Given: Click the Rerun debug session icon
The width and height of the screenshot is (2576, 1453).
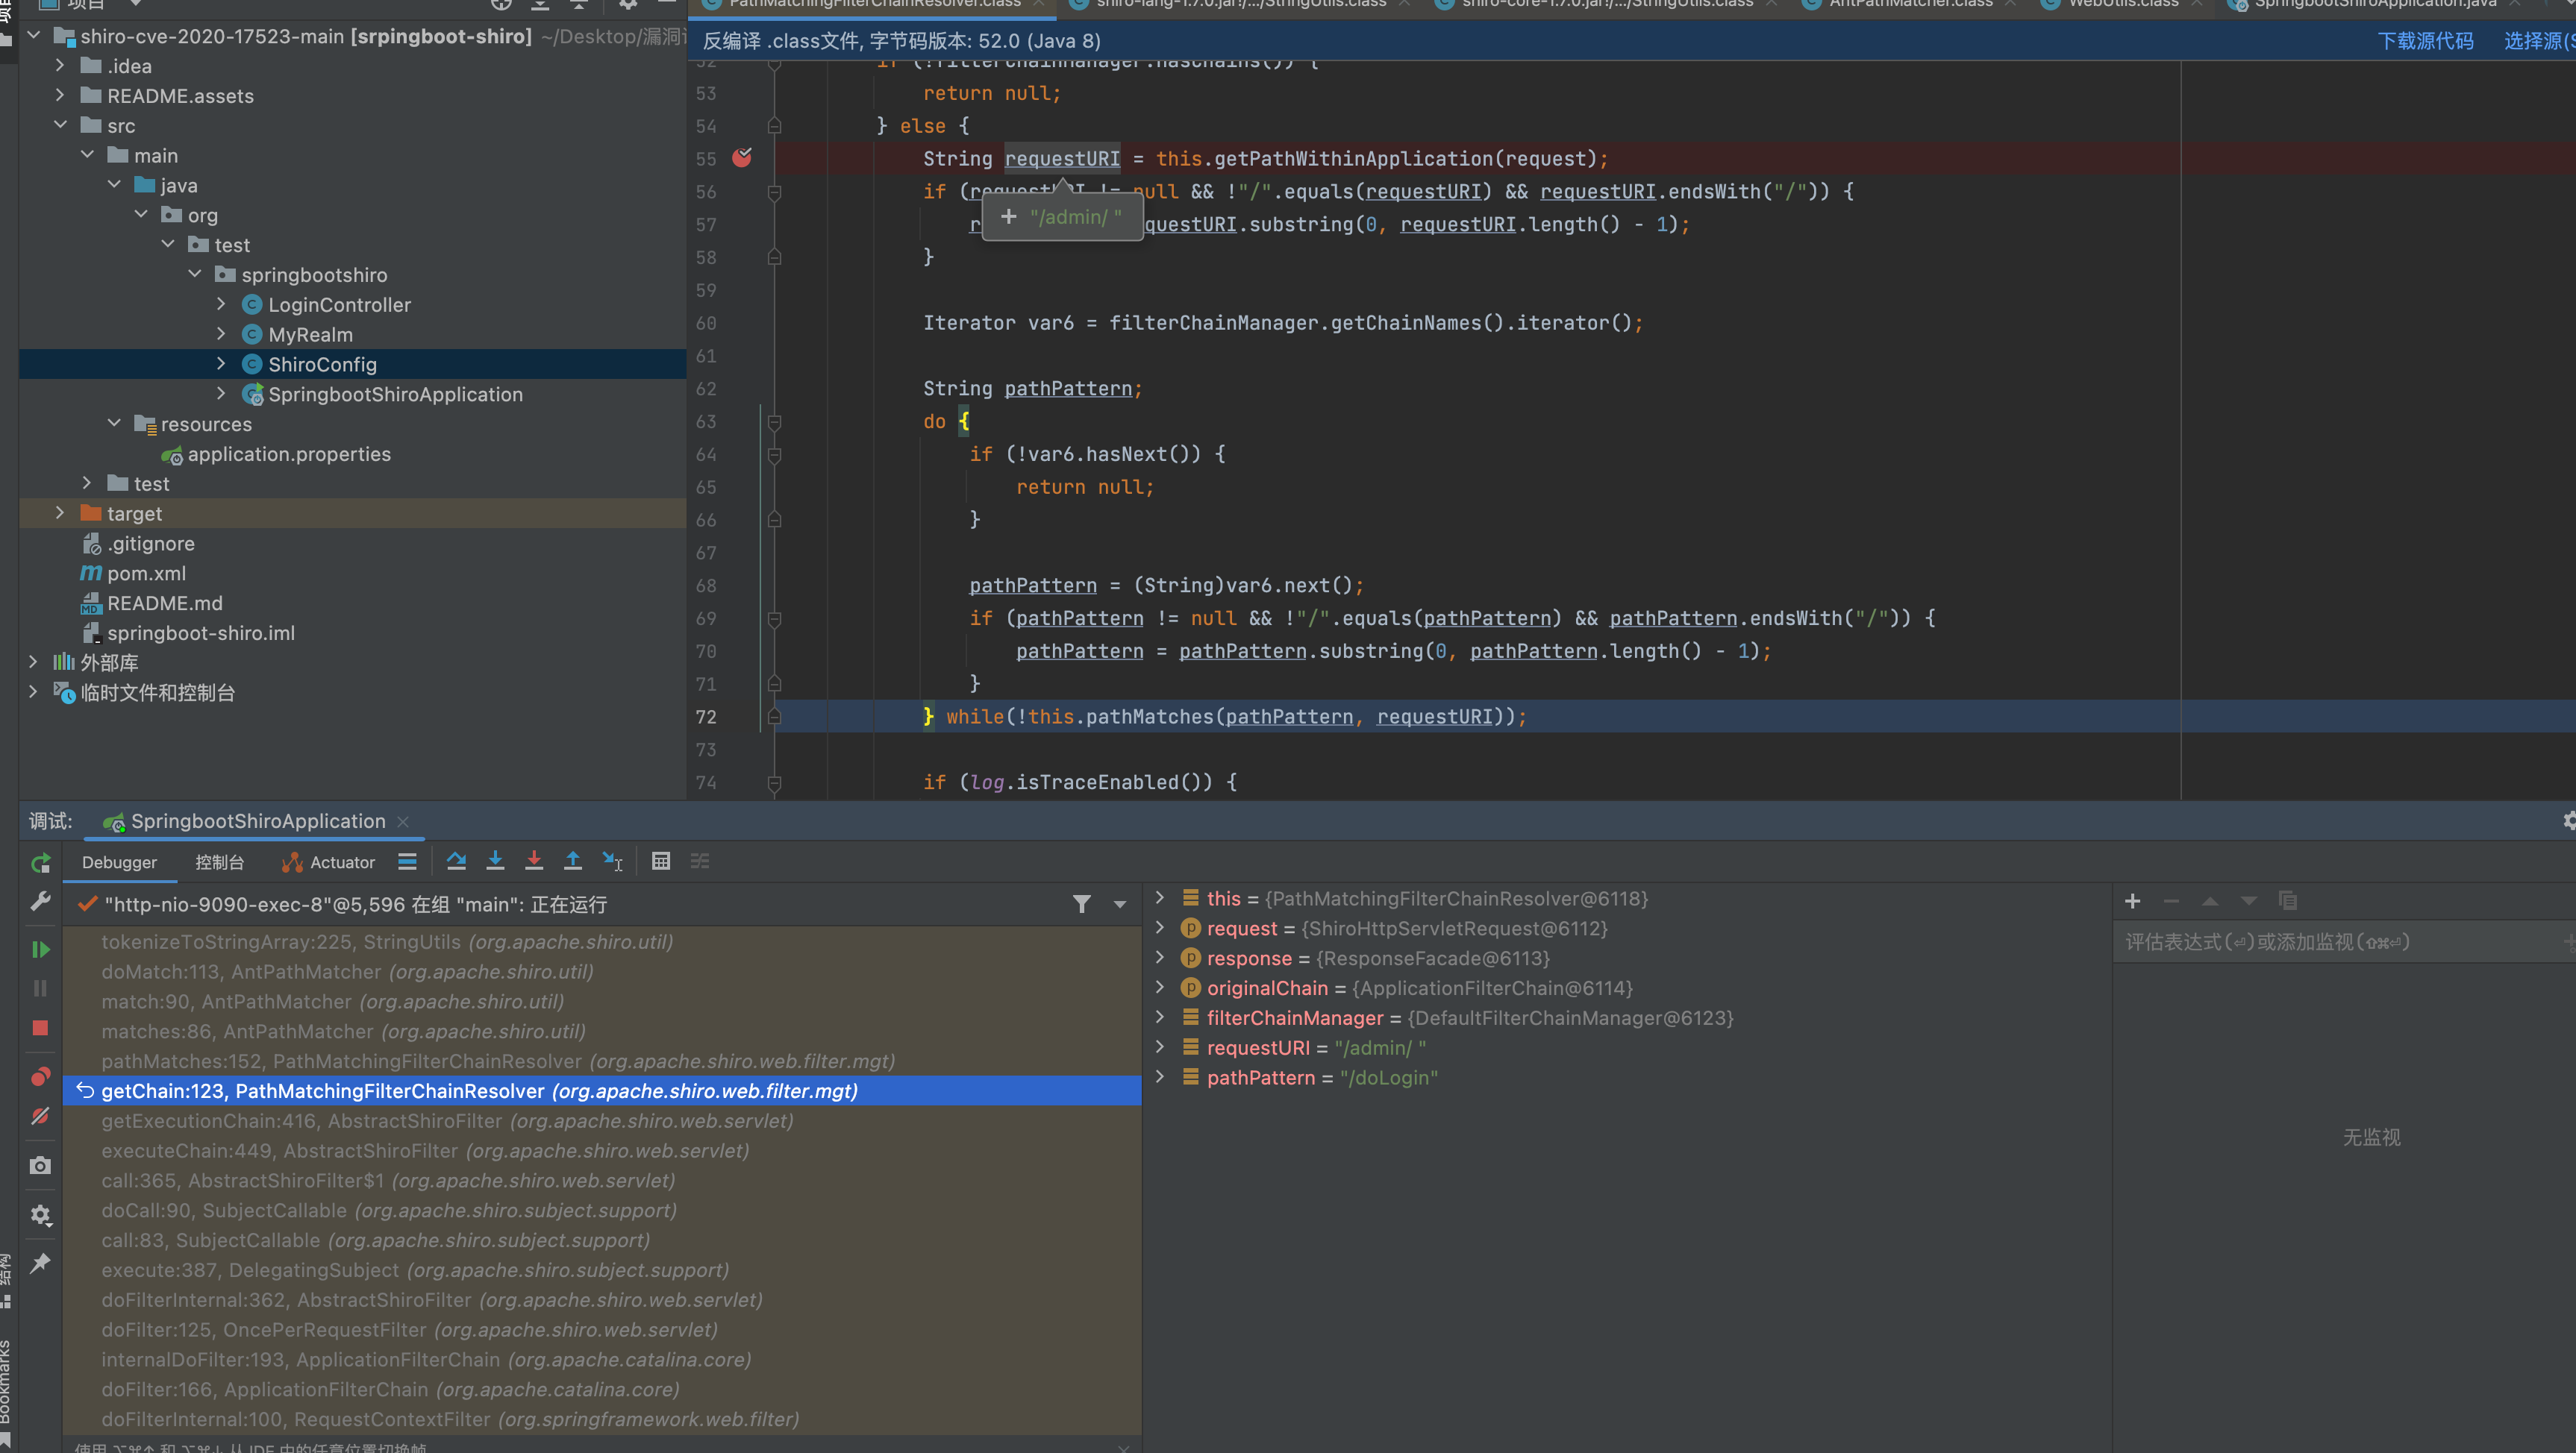Looking at the screenshot, I should (40, 862).
